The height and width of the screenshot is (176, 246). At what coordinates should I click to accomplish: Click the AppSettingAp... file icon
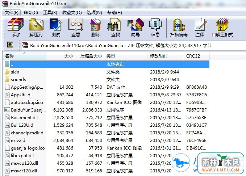7,87
